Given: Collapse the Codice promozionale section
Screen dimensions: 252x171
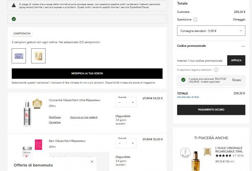Looking at the screenshot, I should click(x=243, y=46).
